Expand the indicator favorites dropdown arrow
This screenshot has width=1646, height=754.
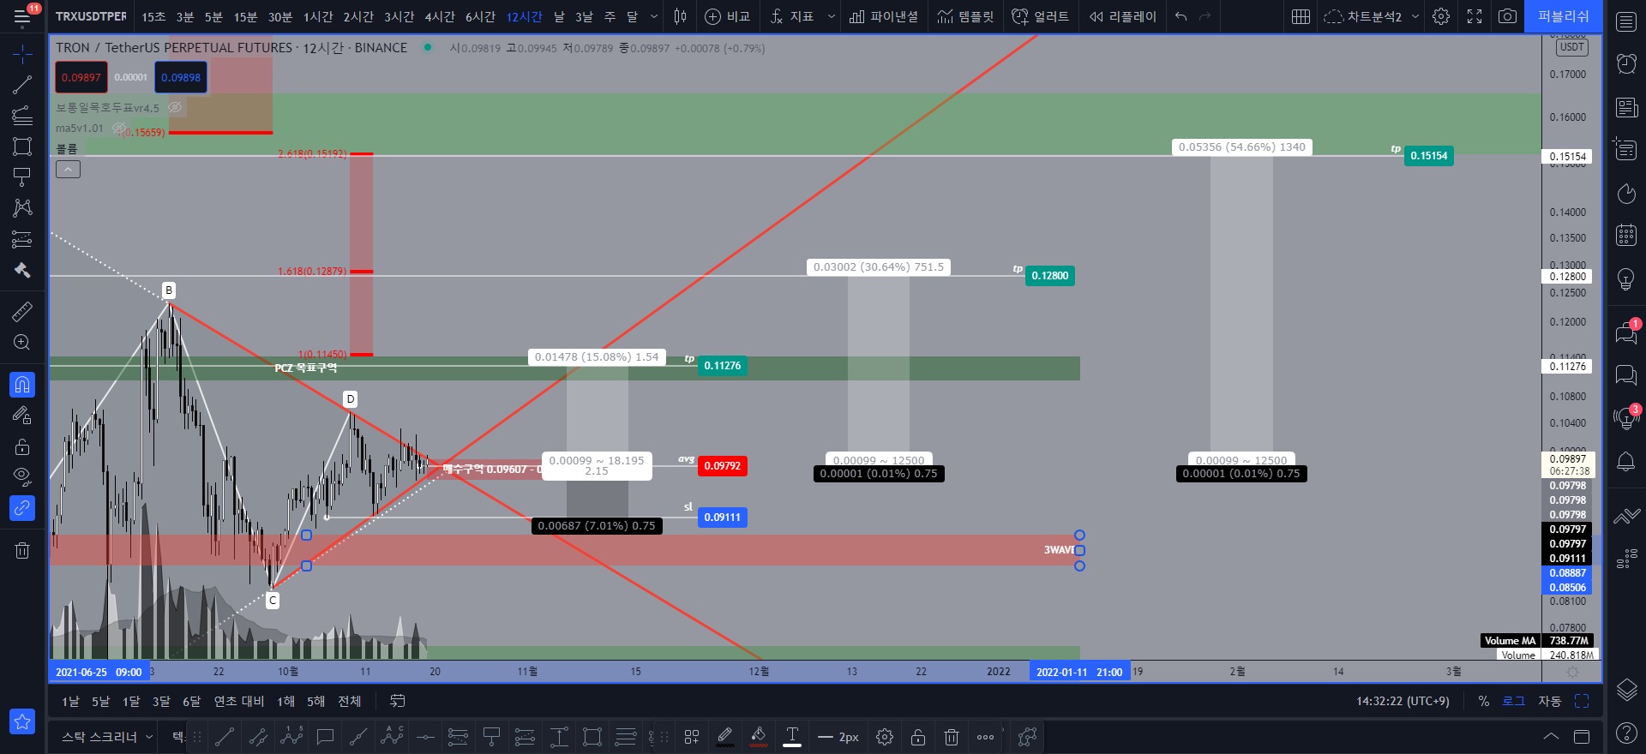[831, 16]
